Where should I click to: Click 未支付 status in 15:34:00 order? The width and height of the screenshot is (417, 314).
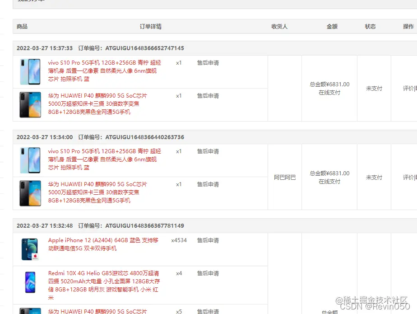[374, 178]
